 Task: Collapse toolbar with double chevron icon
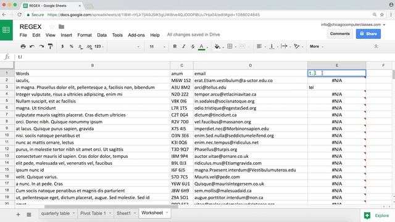[376, 46]
